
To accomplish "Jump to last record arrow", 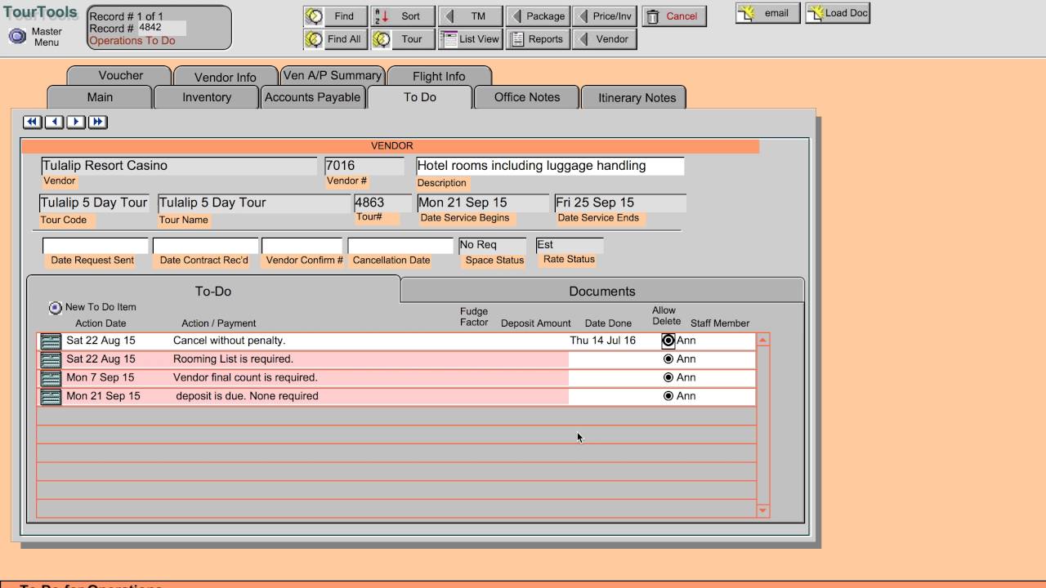I will pos(98,122).
